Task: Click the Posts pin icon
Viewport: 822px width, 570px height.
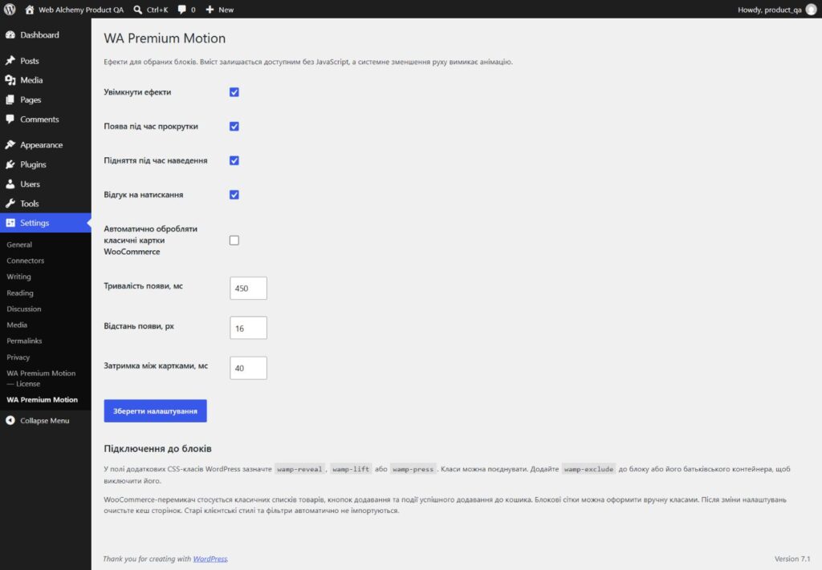Action: click(x=10, y=61)
